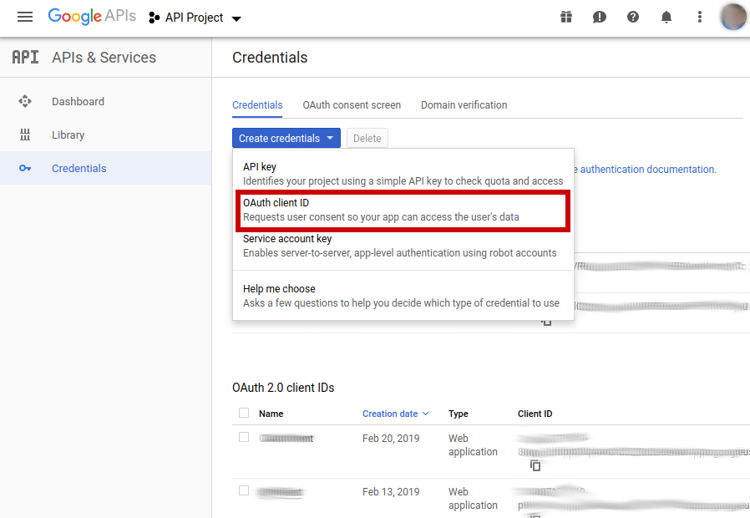The width and height of the screenshot is (750, 518).
Task: Check the Feb 13, 2019 client row checkbox
Action: [x=244, y=491]
